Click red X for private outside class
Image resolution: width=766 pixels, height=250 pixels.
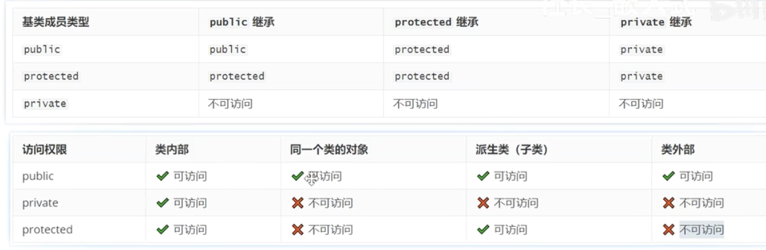669,203
